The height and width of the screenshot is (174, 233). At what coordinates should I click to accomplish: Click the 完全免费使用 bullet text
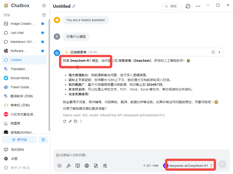pyautogui.click(x=79, y=94)
